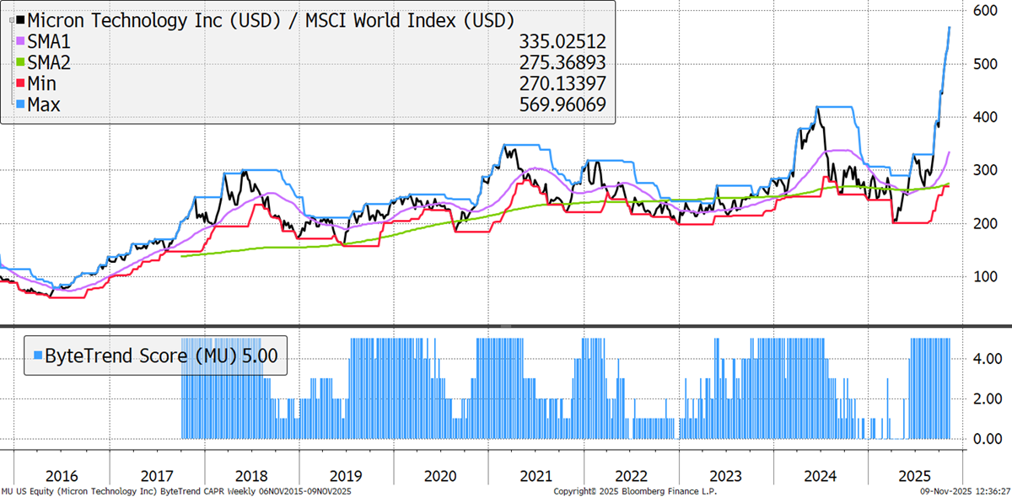Screen dimensions: 1012x497
Task: Click the black Micron Technology series swatch
Action: pos(21,20)
